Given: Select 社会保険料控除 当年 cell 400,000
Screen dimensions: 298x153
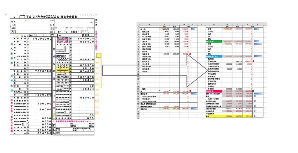Looking at the screenshot, I should pyautogui.click(x=227, y=64).
